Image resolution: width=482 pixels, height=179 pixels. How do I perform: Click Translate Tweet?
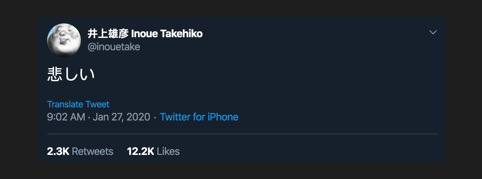[x=78, y=104]
